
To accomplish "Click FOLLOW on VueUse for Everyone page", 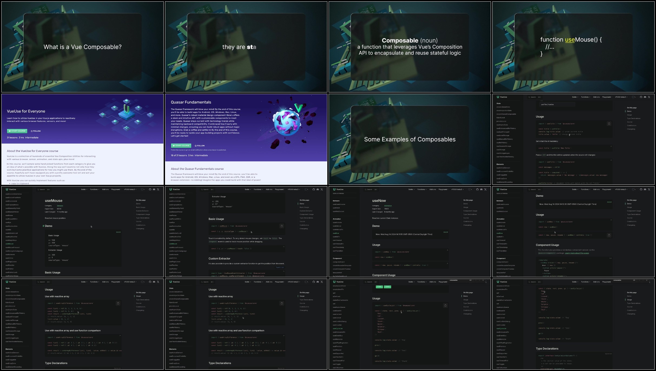I will 36,131.
